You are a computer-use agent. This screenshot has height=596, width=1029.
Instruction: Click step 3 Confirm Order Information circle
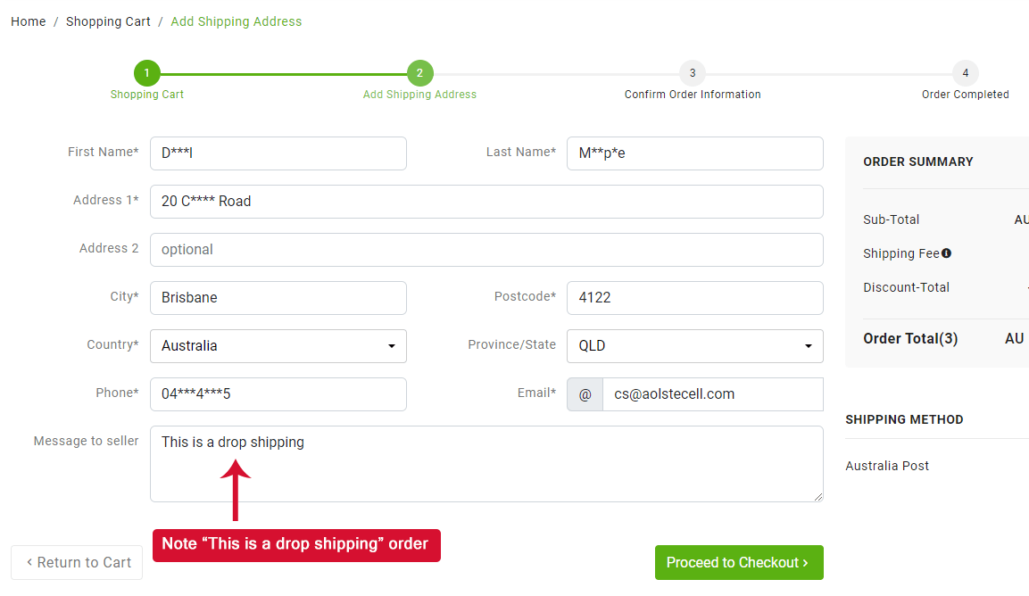tap(692, 73)
